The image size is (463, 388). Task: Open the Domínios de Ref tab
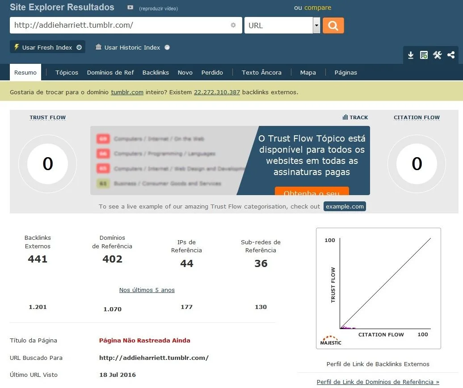pos(110,72)
